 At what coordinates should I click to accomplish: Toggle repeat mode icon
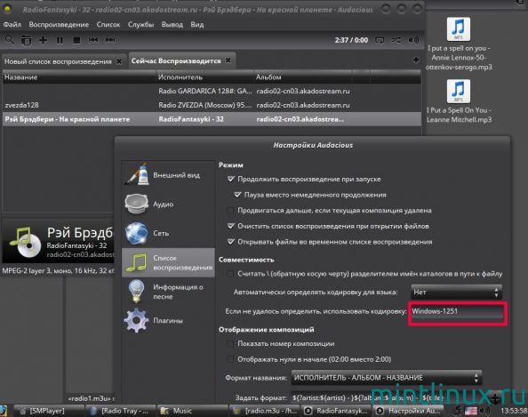[x=380, y=40]
